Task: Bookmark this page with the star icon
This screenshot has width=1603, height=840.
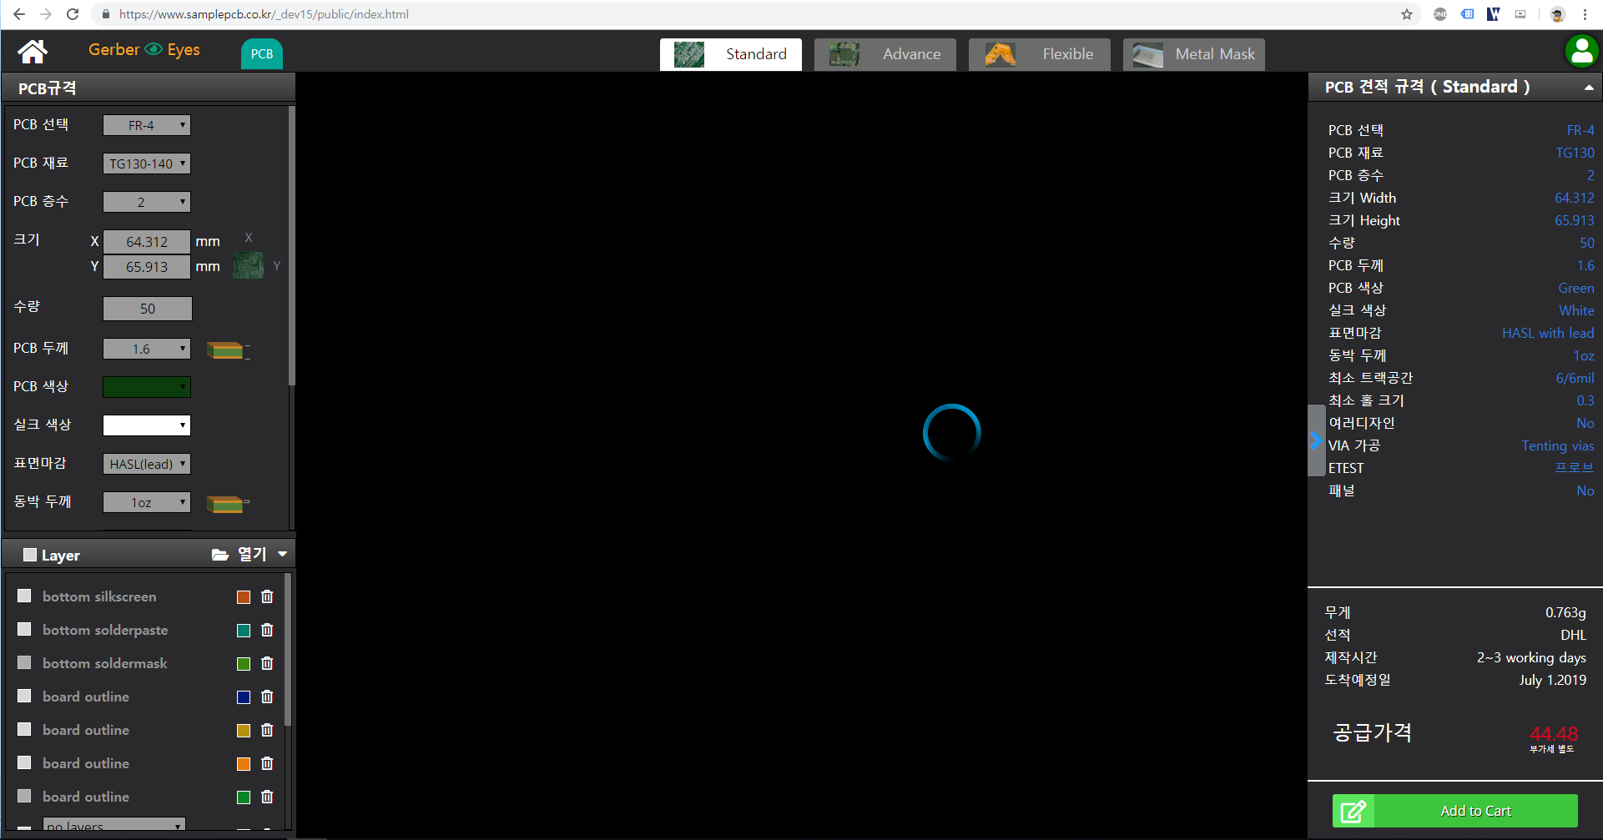Action: pos(1407,14)
